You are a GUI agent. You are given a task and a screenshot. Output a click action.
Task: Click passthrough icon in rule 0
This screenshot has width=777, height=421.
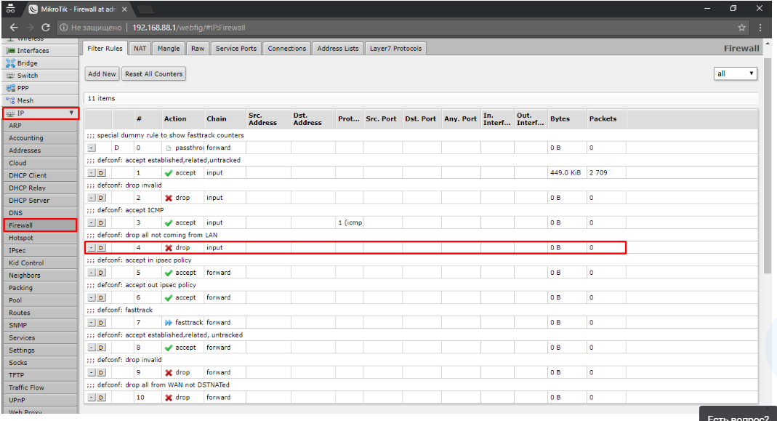click(x=169, y=148)
